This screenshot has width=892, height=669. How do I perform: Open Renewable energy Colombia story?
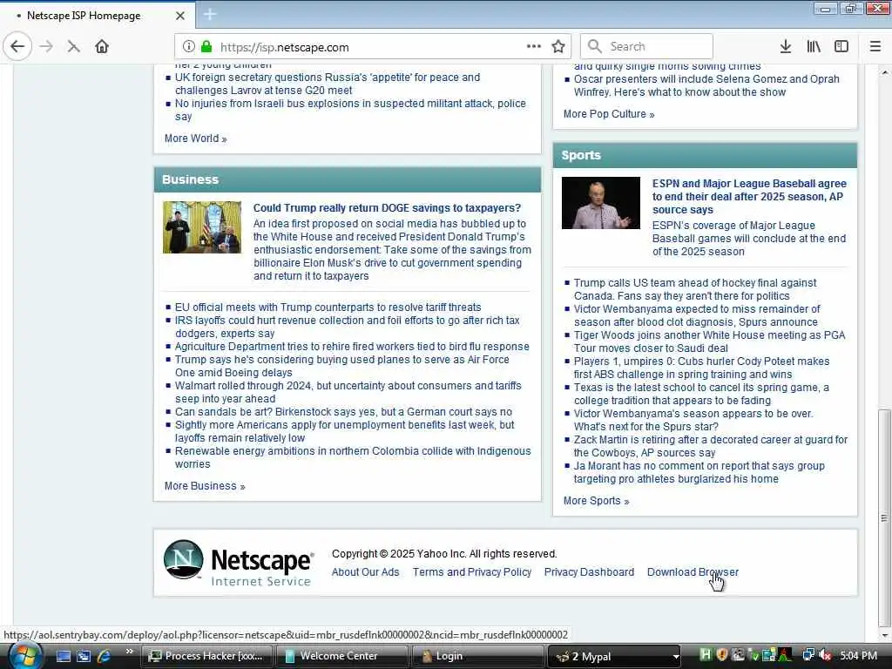(x=353, y=457)
